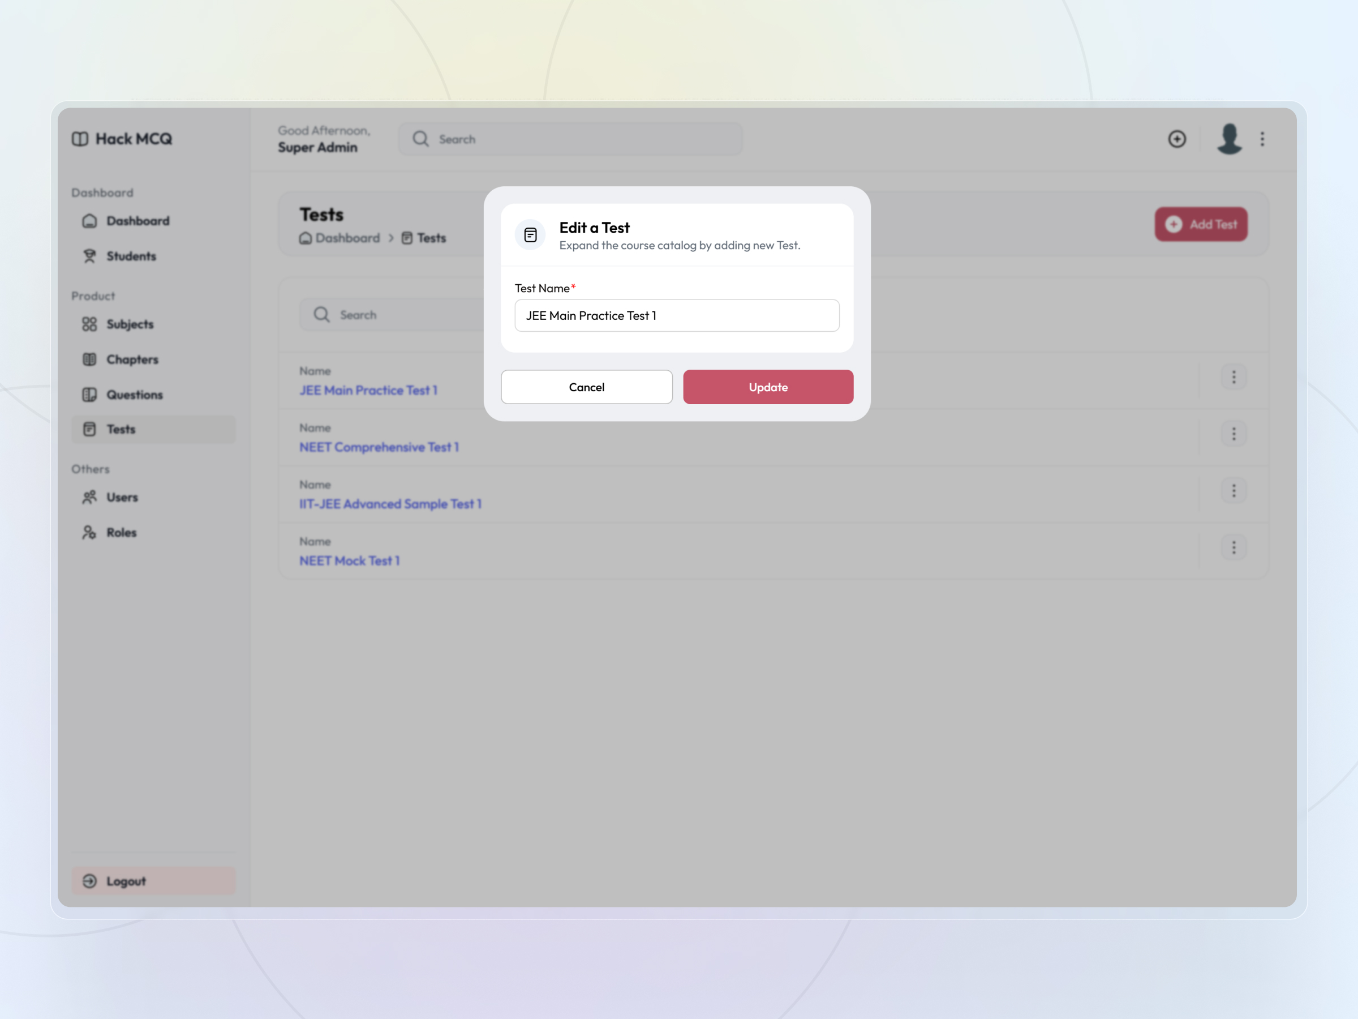Select the Questions icon in the sidebar

point(89,395)
